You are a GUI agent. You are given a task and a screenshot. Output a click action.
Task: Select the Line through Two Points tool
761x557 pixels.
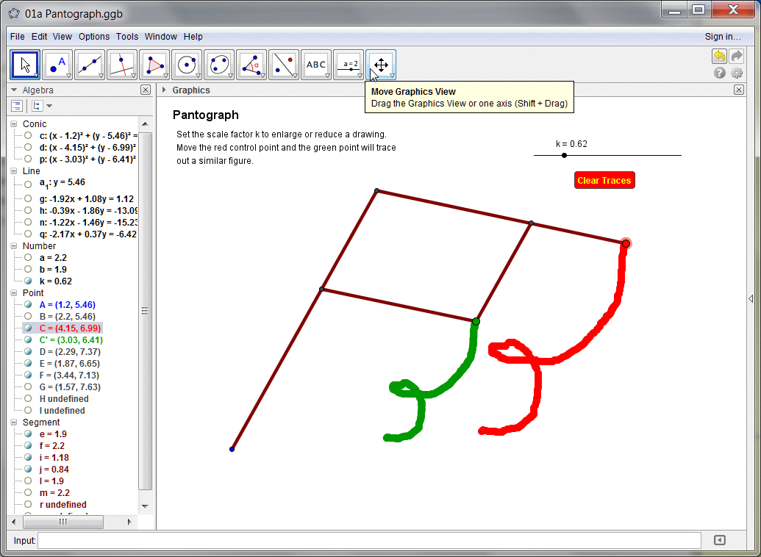tap(90, 65)
